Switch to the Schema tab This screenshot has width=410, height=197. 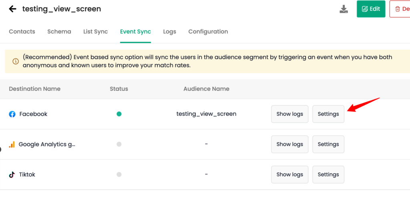click(59, 32)
